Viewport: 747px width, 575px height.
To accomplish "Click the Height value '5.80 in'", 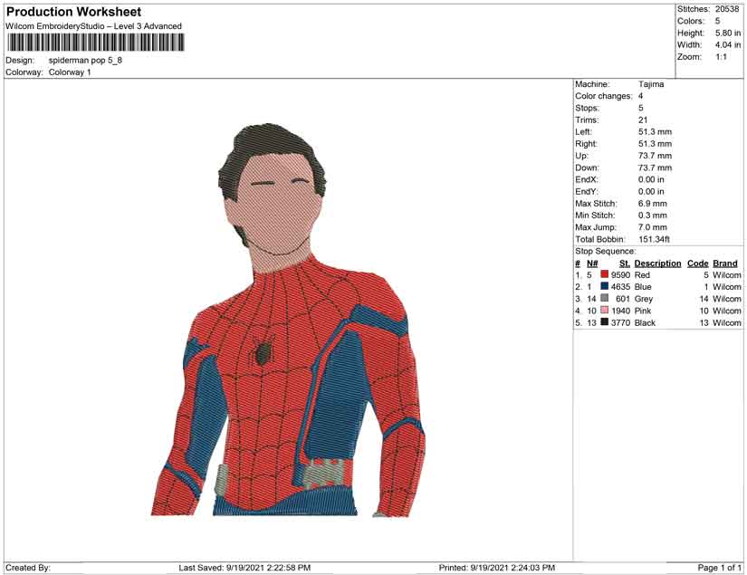I will [728, 33].
